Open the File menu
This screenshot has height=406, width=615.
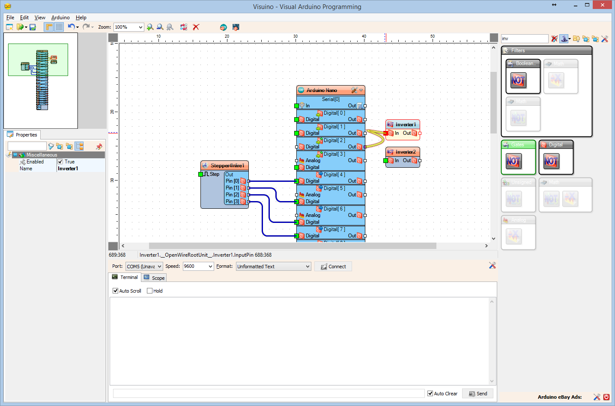pos(10,18)
